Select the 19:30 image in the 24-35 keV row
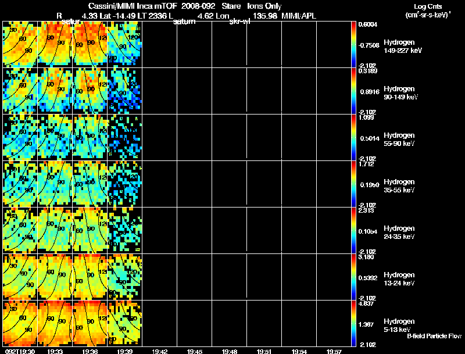The height and width of the screenshot is (354, 465). [x=20, y=230]
